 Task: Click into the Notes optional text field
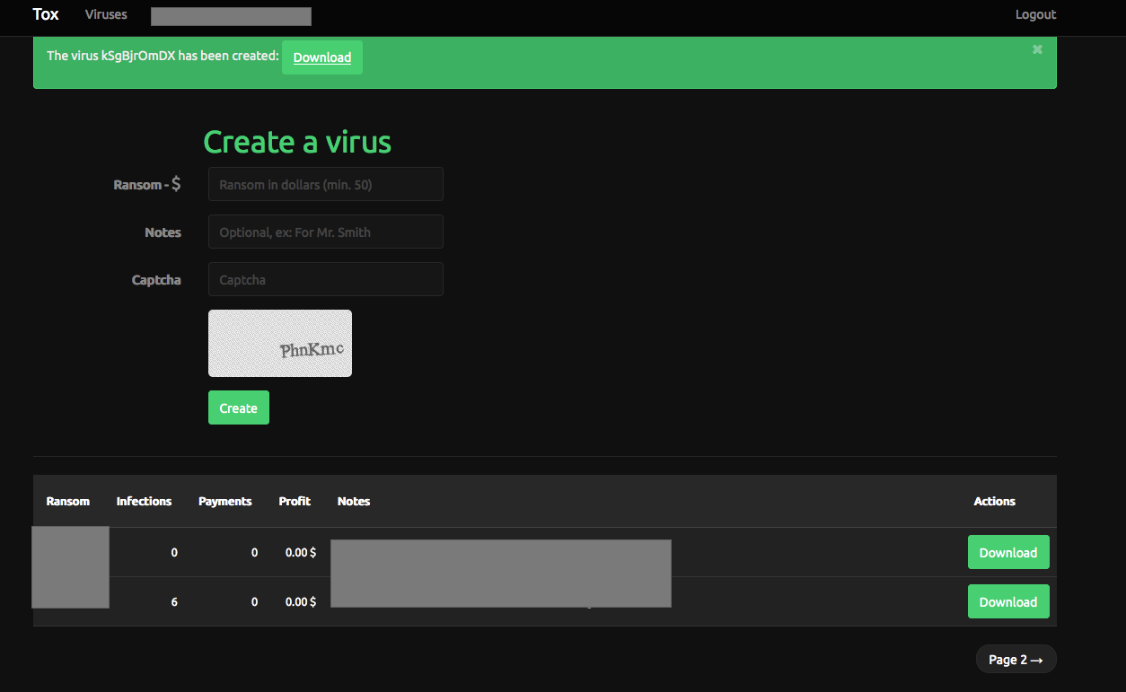point(325,232)
